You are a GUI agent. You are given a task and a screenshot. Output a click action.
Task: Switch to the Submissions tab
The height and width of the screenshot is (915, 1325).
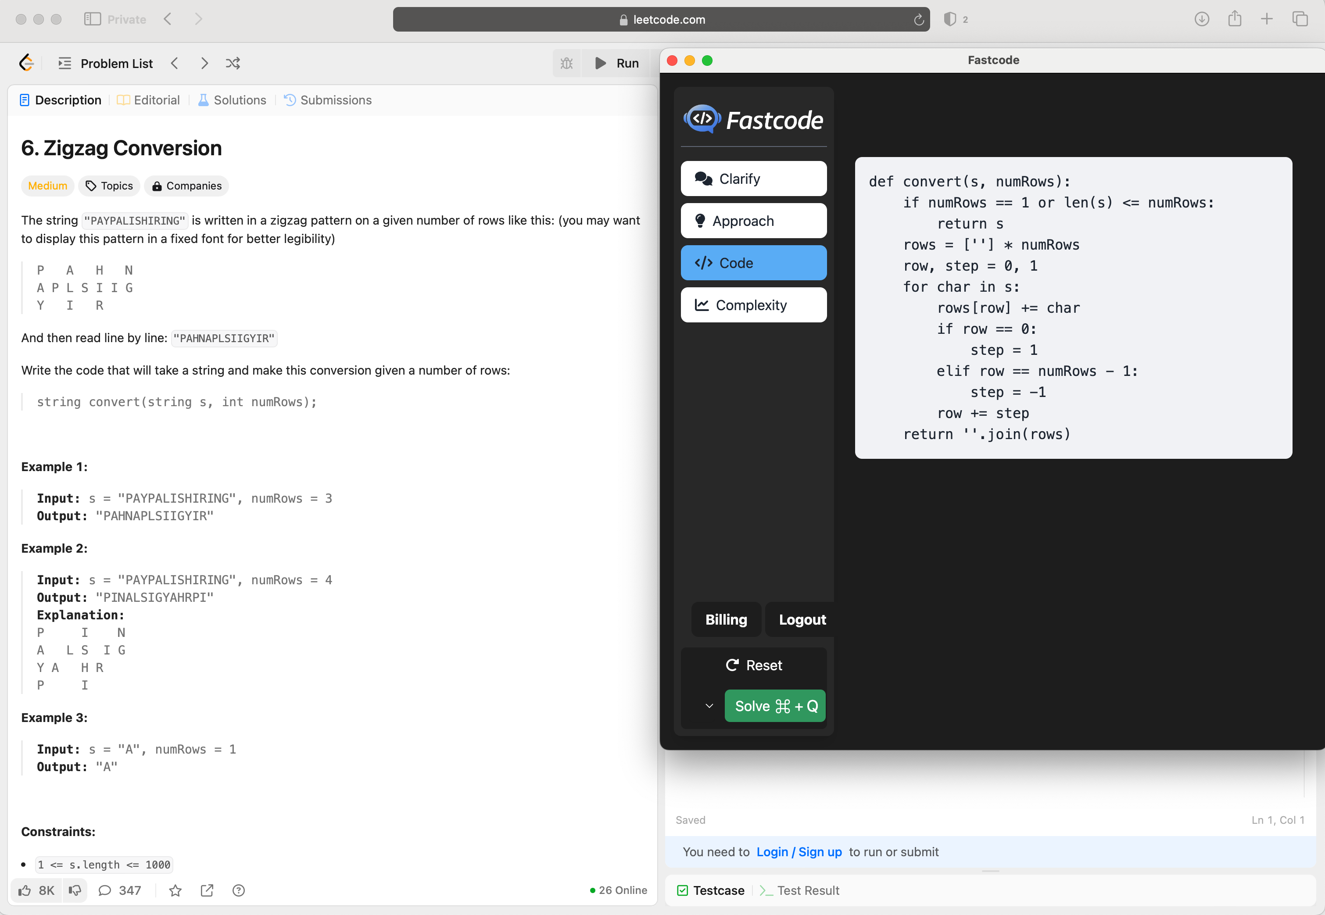(328, 100)
